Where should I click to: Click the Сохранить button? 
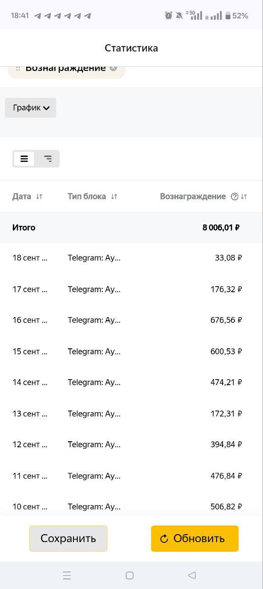(x=68, y=538)
